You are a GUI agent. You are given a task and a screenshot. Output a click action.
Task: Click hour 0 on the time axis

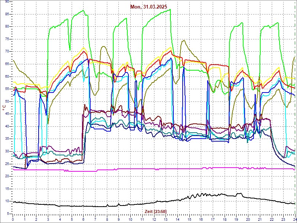13,219
